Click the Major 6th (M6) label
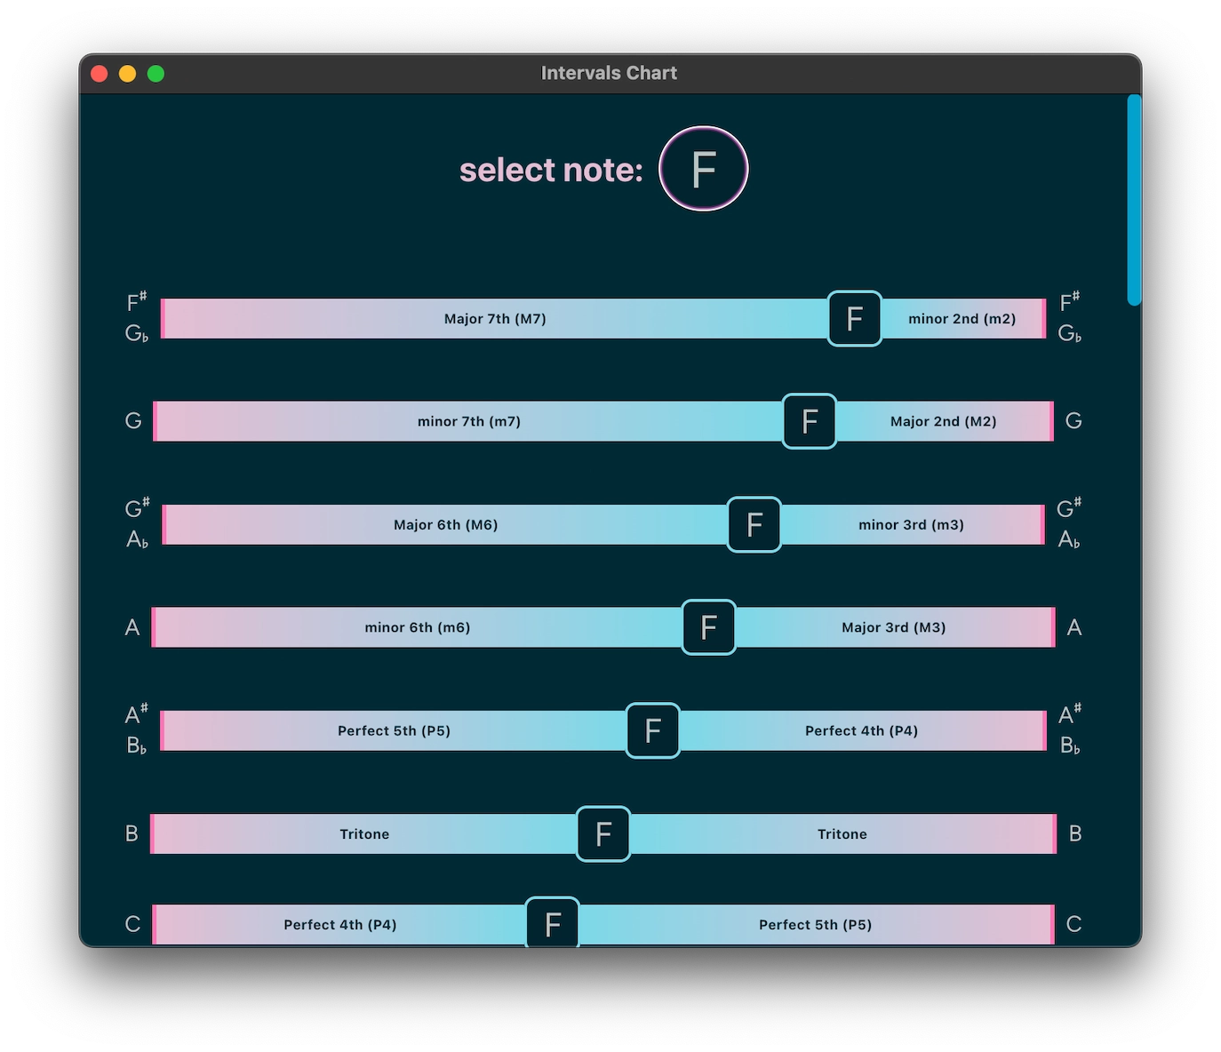The height and width of the screenshot is (1052, 1221). (x=445, y=524)
